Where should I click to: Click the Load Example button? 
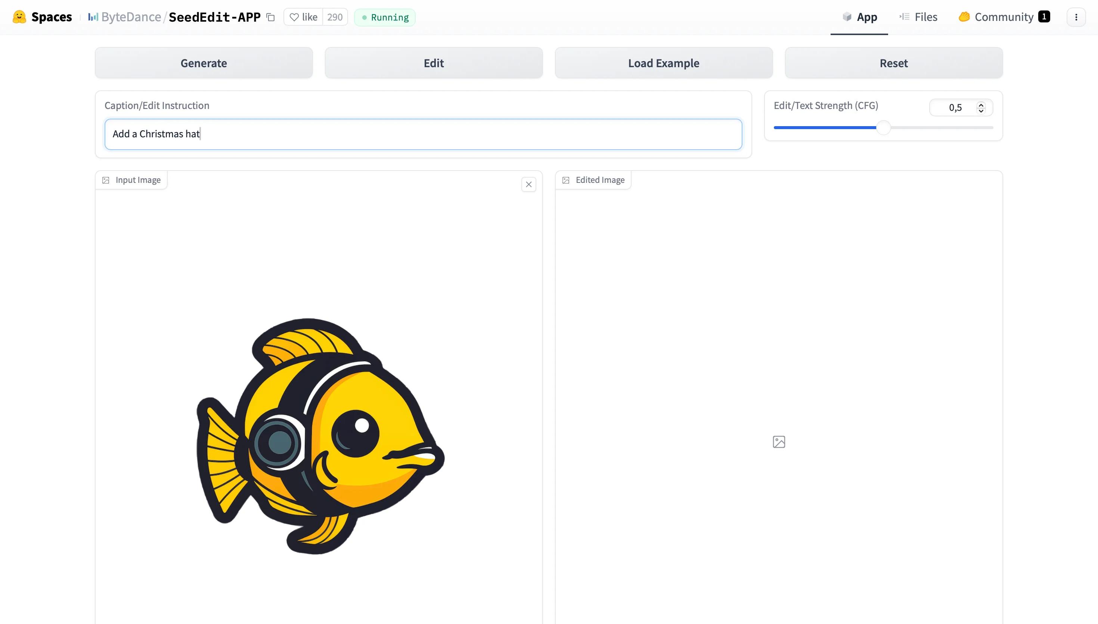664,63
